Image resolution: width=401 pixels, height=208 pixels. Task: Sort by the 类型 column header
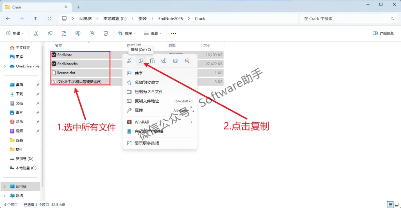pyautogui.click(x=172, y=45)
